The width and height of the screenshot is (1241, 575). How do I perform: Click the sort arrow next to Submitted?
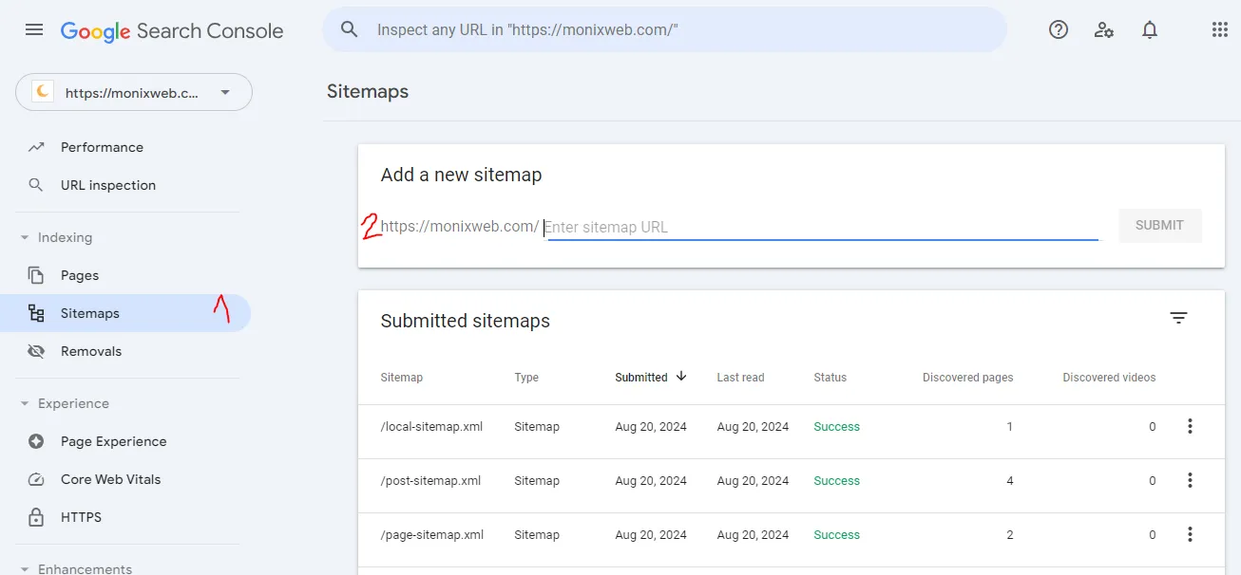pos(681,377)
